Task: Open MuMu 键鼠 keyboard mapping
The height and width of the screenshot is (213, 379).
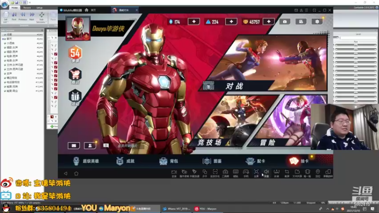Action: coord(235,173)
